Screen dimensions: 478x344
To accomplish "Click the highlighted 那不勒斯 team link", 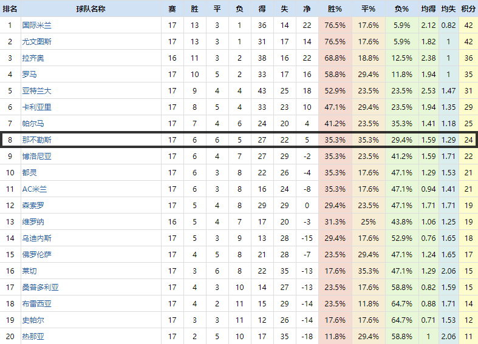I will [36, 140].
